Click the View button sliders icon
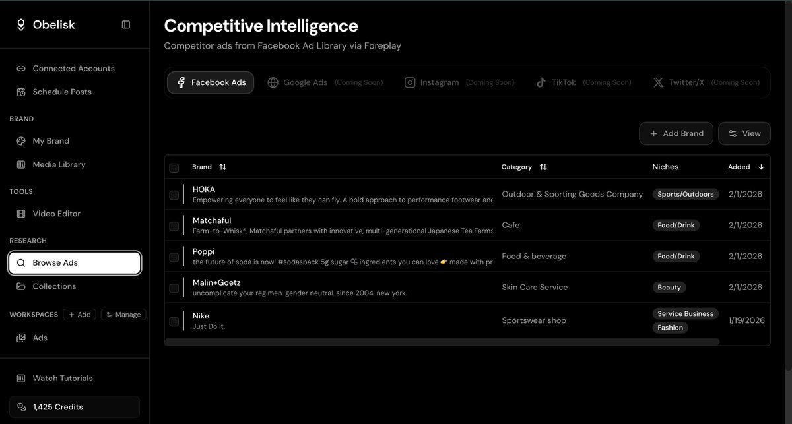Viewport: 792px width, 424px height. (733, 133)
